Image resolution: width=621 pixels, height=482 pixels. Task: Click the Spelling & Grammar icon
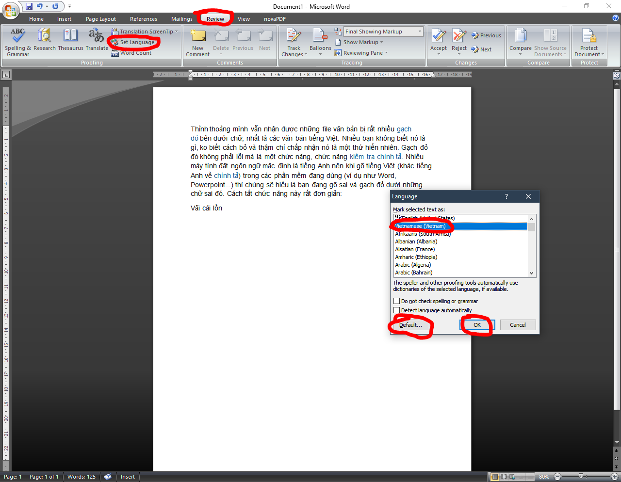point(18,36)
